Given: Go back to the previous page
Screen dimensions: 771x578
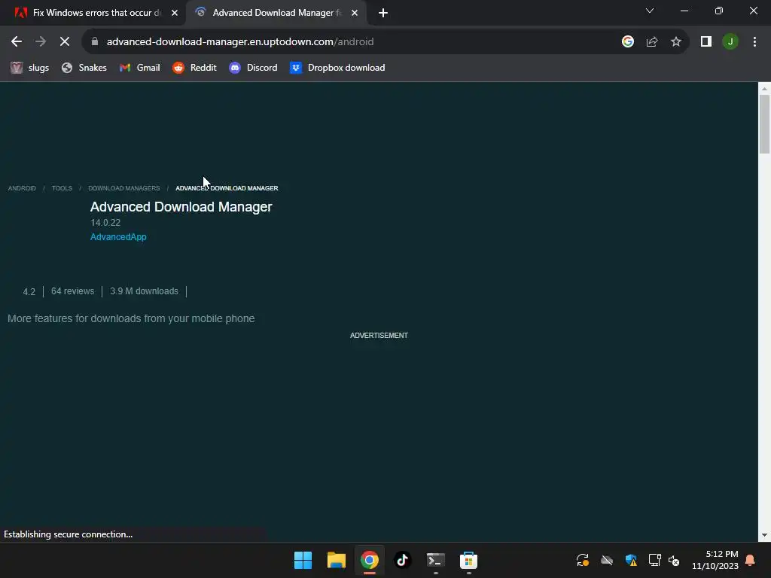Looking at the screenshot, I should point(17,42).
